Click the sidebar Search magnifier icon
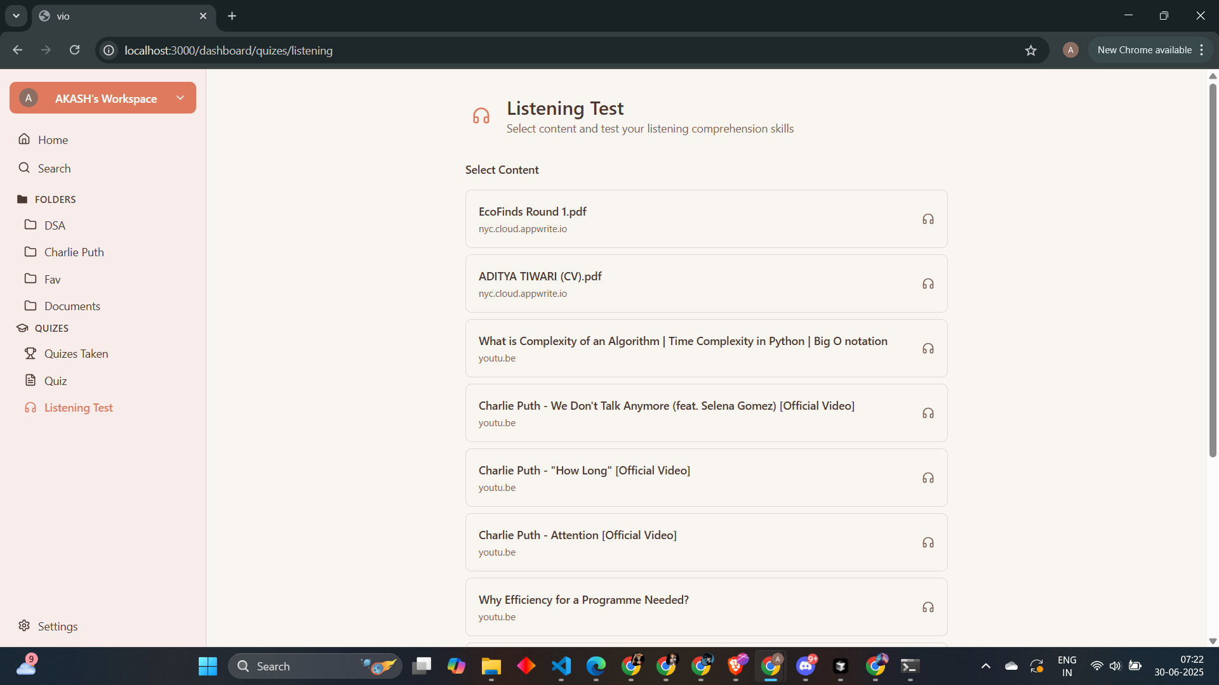 point(24,167)
